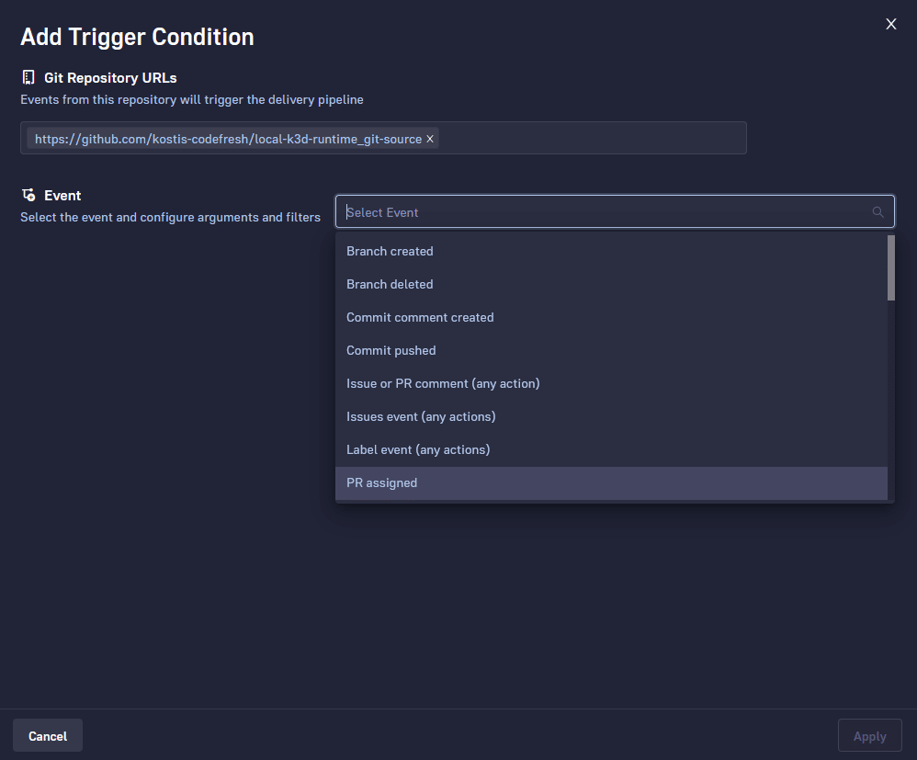Choose Label event (any actions)

click(x=418, y=449)
